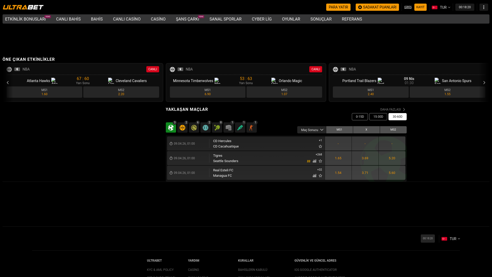Open CYBER LİG menu item
The image size is (492, 277).
(x=262, y=19)
